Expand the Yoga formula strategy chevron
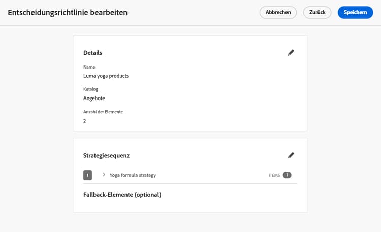The image size is (381, 232). pos(104,175)
